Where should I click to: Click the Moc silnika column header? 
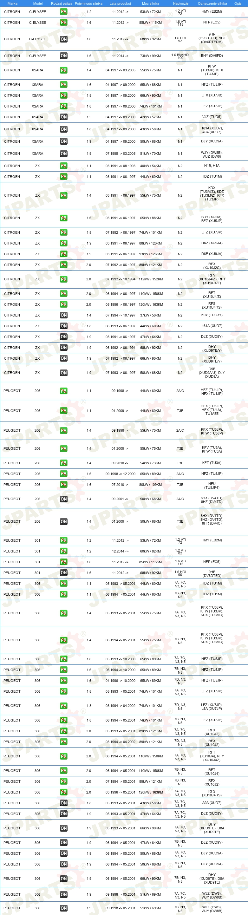coord(150,3)
